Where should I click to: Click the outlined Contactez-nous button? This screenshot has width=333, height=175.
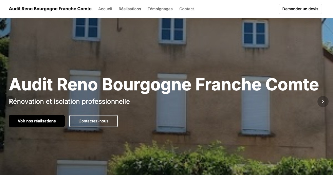(94, 121)
